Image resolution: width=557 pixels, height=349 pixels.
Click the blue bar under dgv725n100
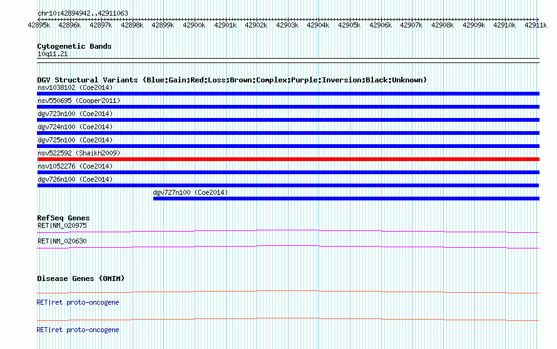point(288,146)
